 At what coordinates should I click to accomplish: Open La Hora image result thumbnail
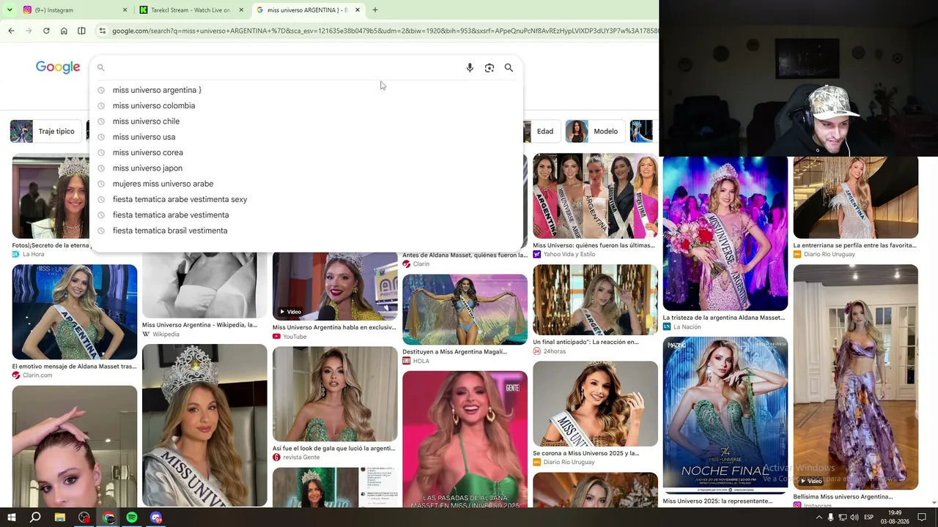tap(51, 196)
